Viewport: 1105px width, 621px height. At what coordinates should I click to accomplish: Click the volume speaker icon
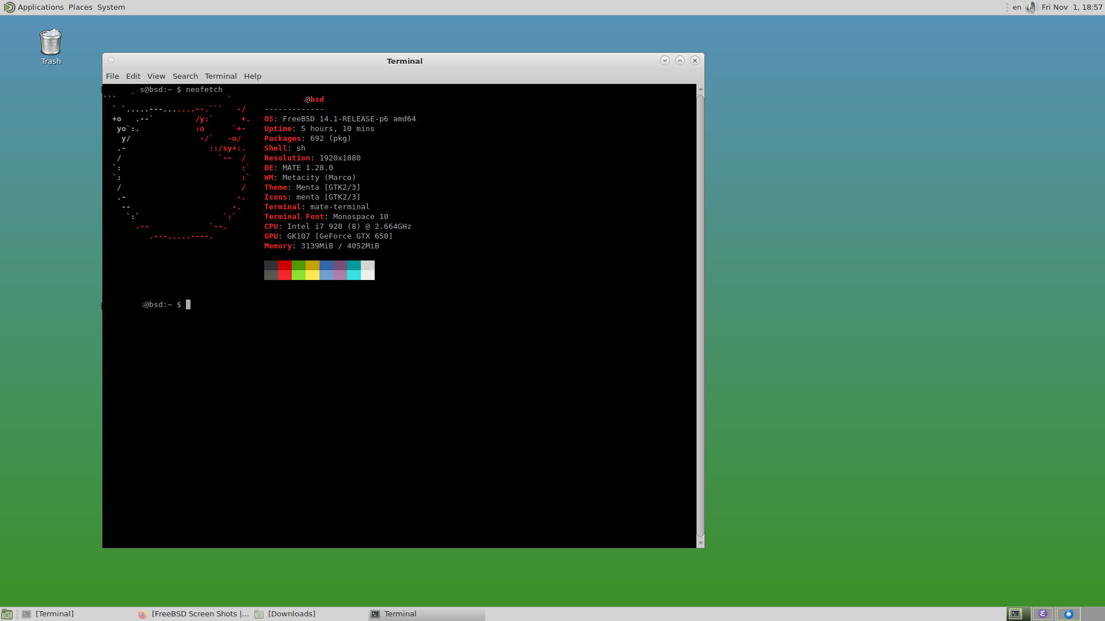click(x=1031, y=7)
